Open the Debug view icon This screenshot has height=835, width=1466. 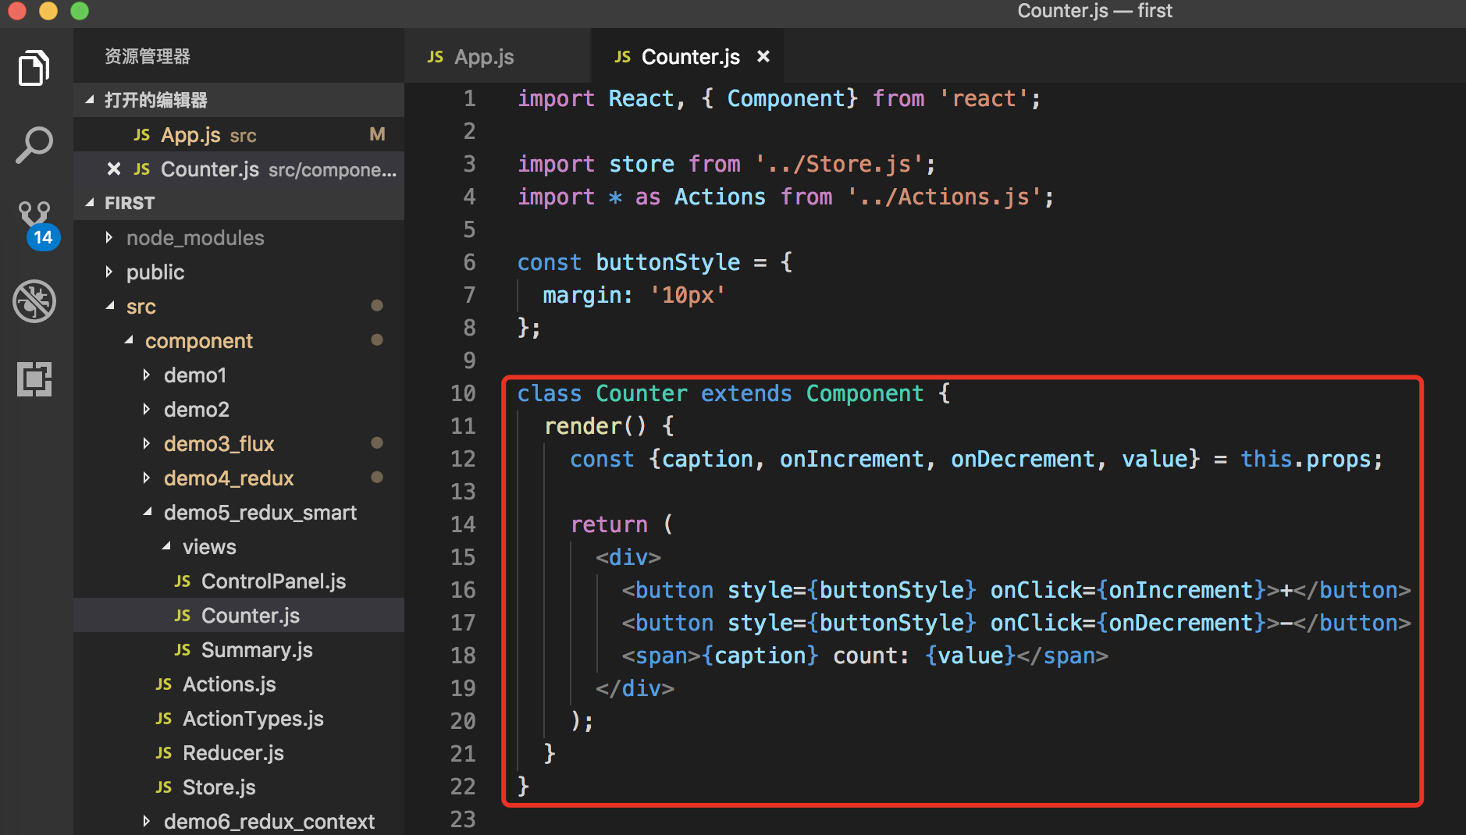coord(34,301)
